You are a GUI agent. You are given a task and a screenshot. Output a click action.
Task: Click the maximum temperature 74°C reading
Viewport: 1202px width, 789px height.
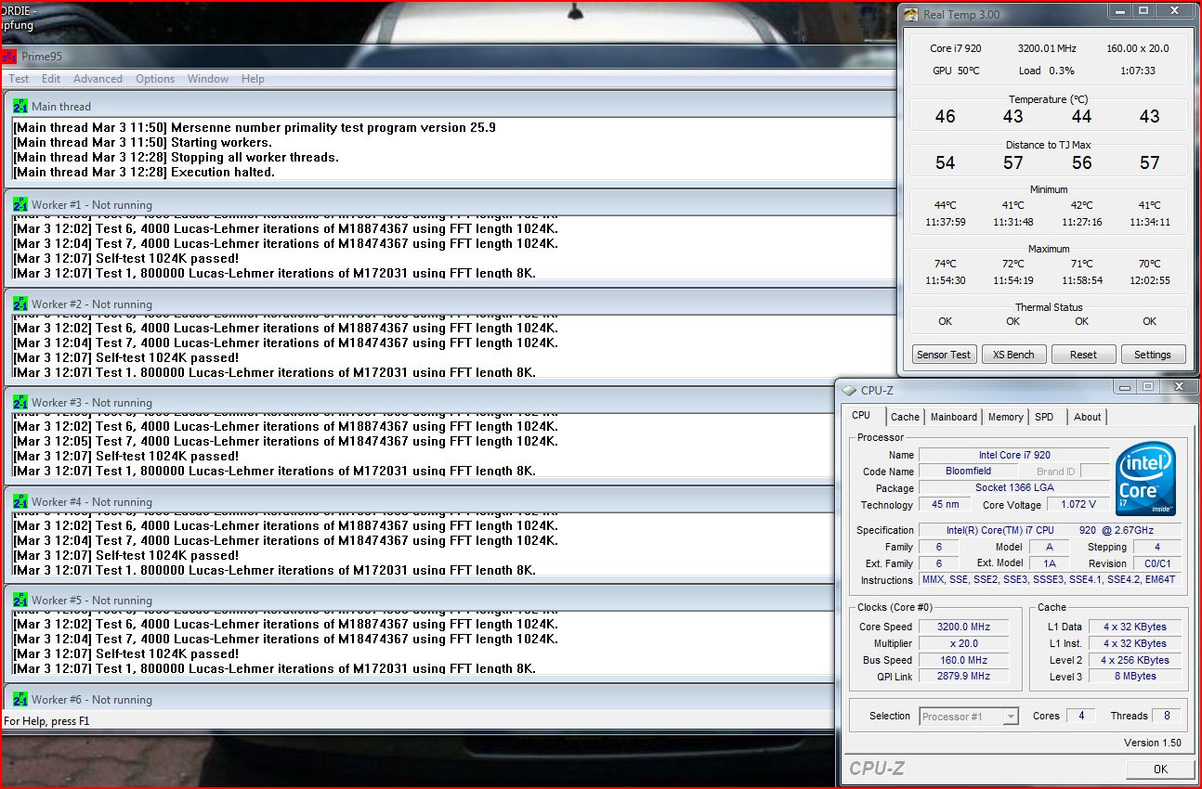click(x=945, y=264)
